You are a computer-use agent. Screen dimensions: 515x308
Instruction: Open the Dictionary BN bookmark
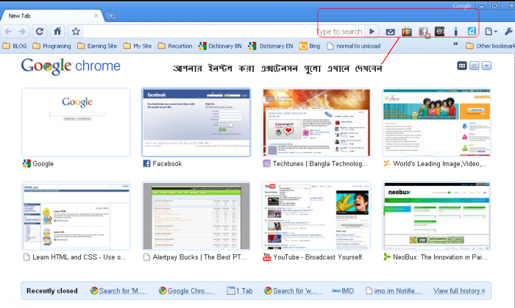coord(220,46)
